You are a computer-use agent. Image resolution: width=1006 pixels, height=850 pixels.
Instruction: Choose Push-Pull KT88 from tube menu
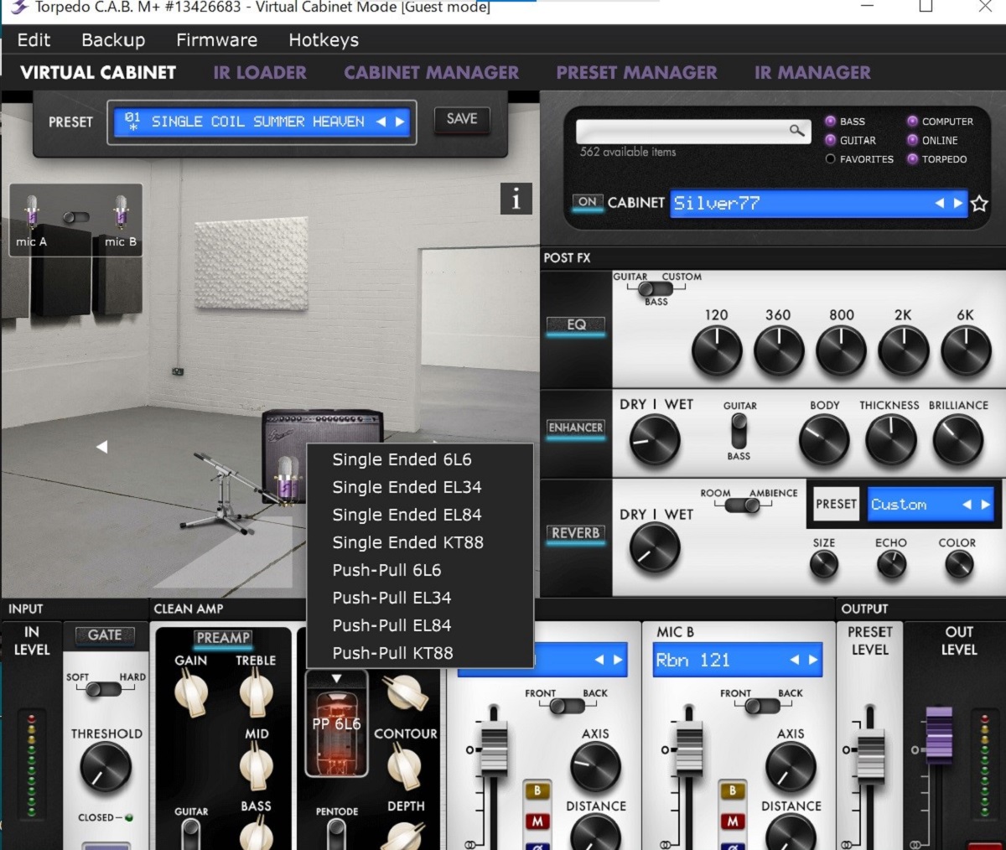(420, 653)
